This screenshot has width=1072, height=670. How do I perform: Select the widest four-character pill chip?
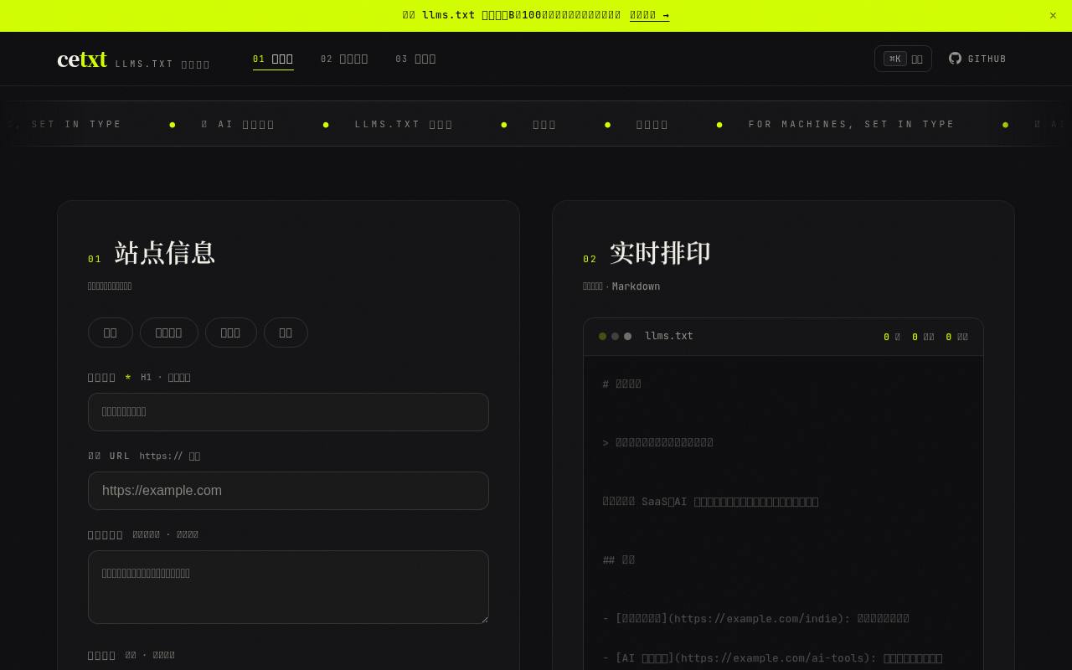168,332
